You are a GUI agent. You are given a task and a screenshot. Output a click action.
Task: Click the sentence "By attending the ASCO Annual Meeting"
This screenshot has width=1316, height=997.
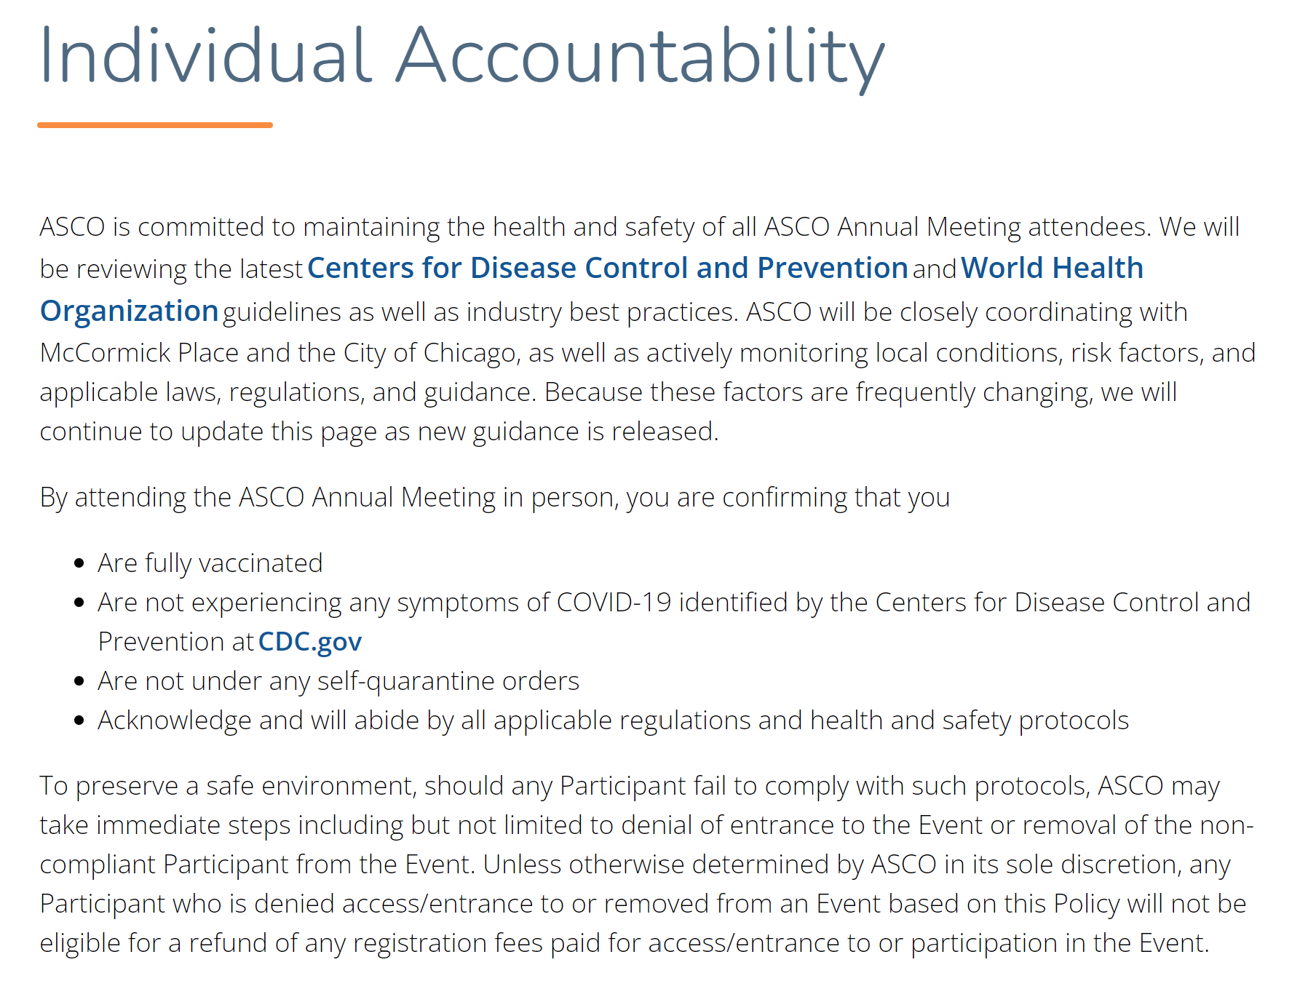pyautogui.click(x=495, y=498)
